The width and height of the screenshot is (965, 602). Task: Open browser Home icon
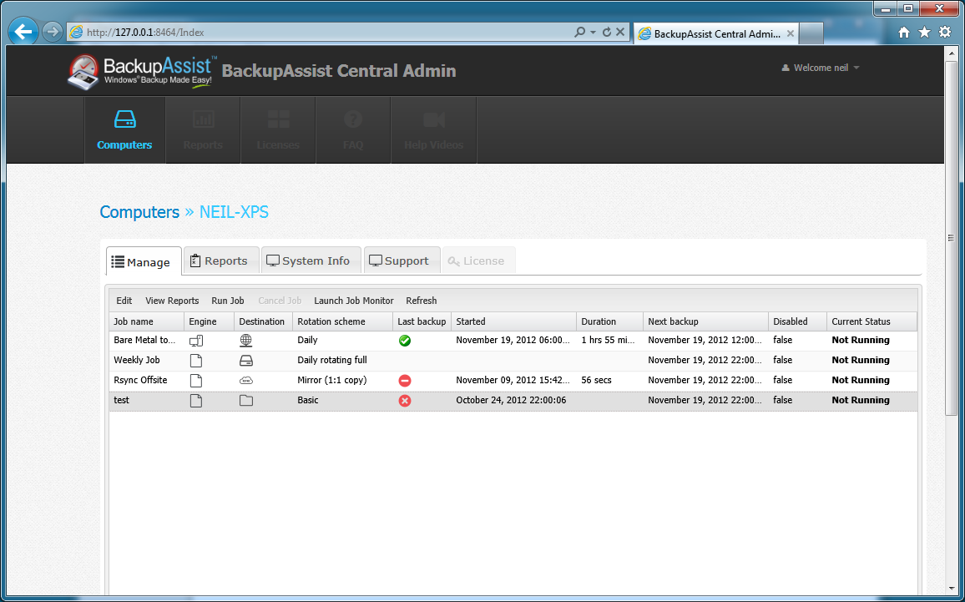pyautogui.click(x=903, y=33)
